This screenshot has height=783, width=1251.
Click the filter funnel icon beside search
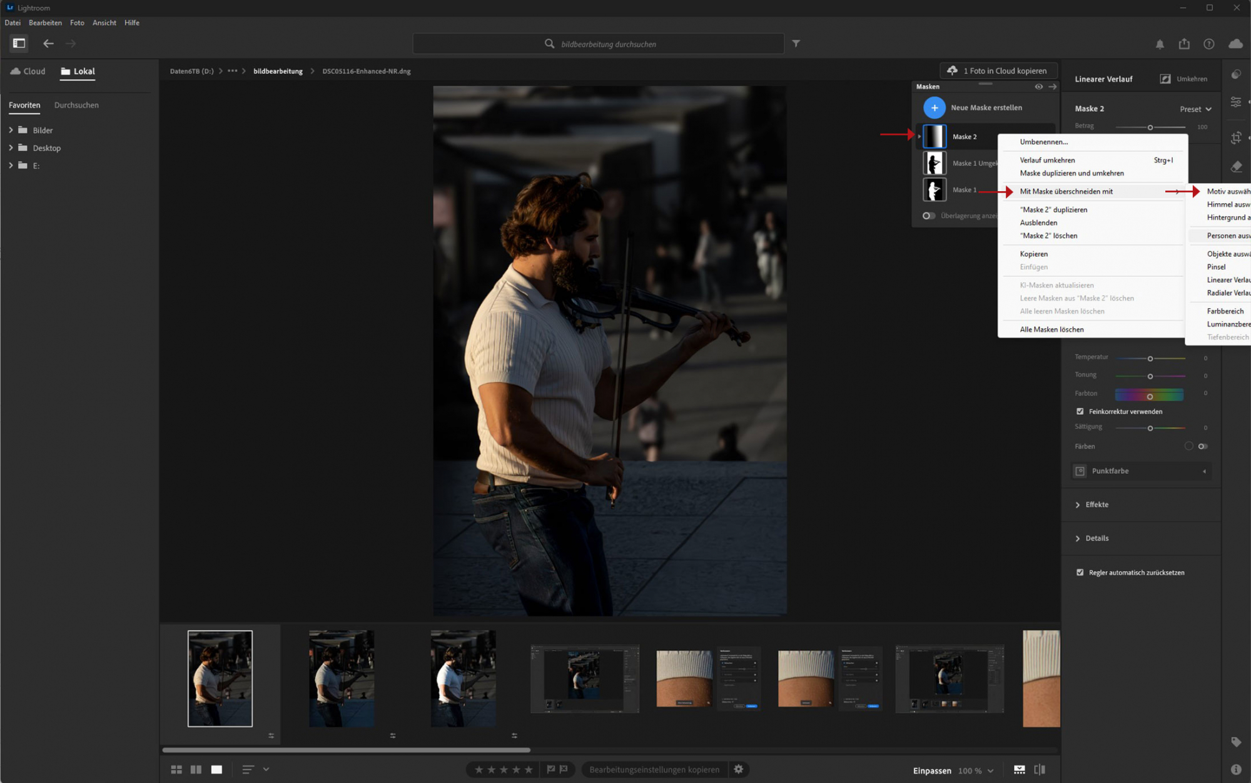(796, 44)
